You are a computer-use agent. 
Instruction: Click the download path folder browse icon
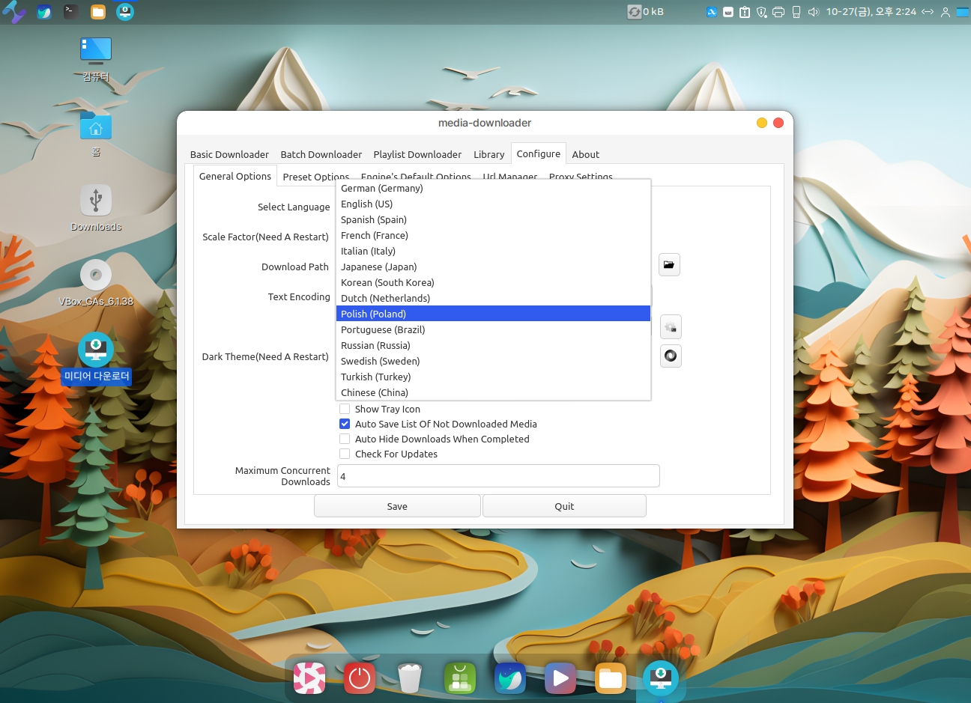click(669, 265)
